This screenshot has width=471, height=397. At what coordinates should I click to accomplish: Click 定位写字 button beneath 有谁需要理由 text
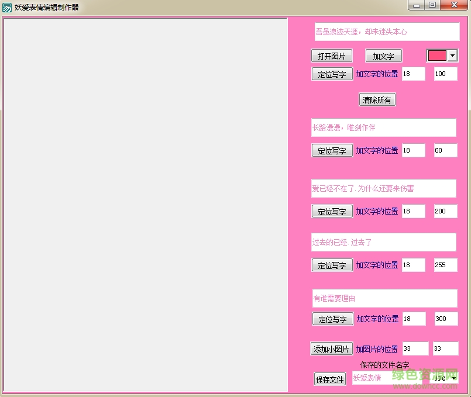(333, 319)
